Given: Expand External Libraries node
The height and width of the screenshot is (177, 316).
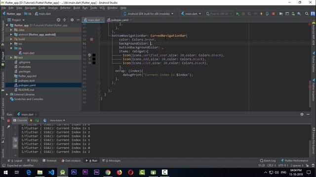Looking at the screenshot, I should pos(7,94).
